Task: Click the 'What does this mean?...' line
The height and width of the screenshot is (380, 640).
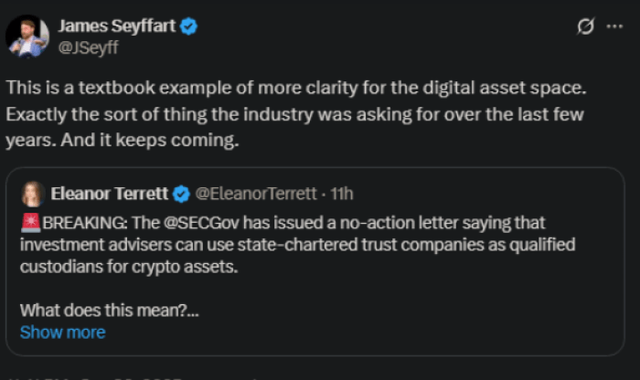Action: pyautogui.click(x=110, y=311)
